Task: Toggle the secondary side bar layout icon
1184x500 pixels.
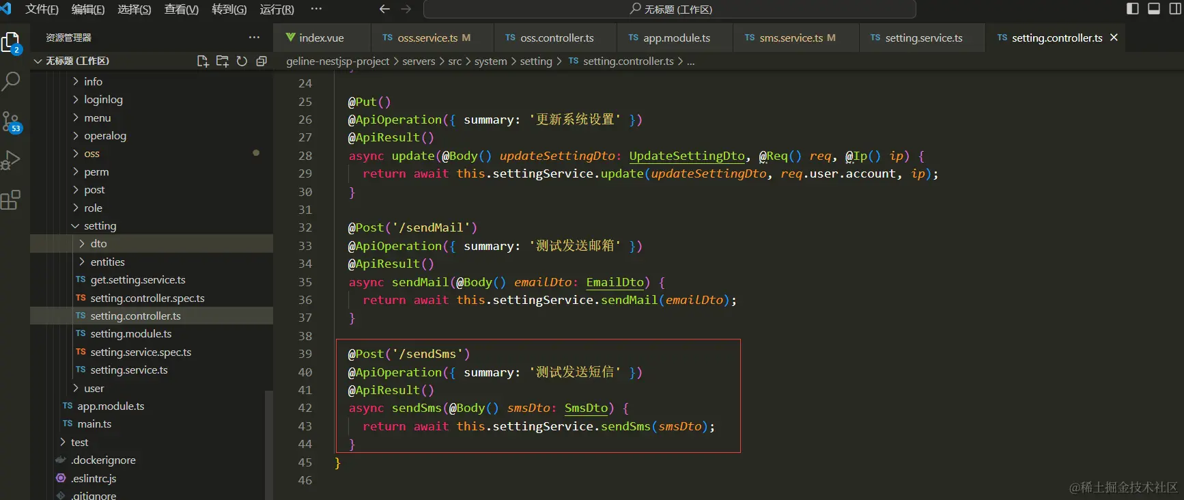Action: (x=1175, y=9)
